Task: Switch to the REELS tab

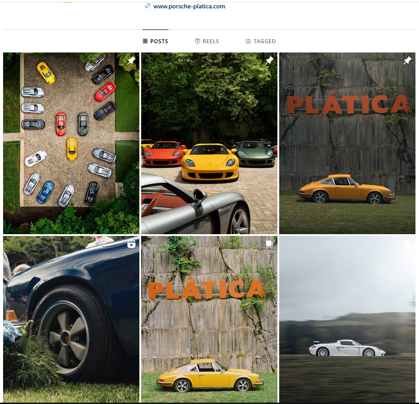Action: 207,41
